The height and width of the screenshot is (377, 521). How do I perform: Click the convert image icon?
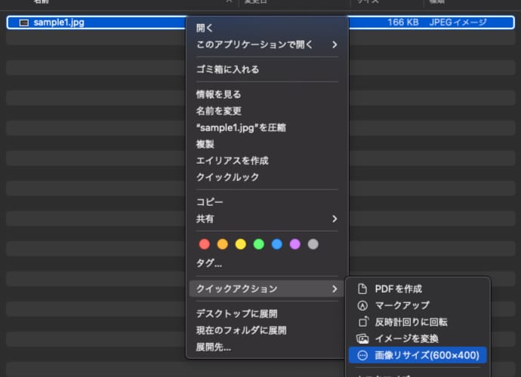coord(362,339)
